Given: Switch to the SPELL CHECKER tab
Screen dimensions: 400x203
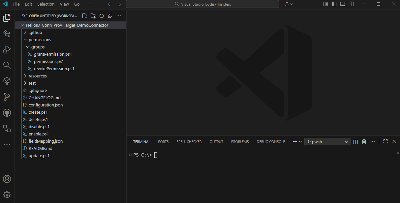Looking at the screenshot, I should [189, 142].
